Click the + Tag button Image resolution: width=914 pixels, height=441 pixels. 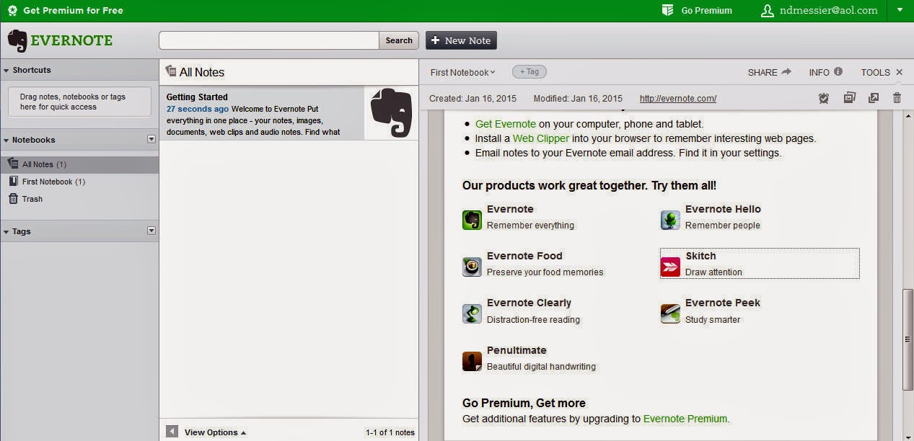pos(529,71)
